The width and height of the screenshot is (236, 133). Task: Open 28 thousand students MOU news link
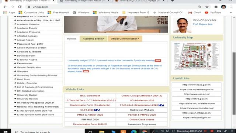115,68
